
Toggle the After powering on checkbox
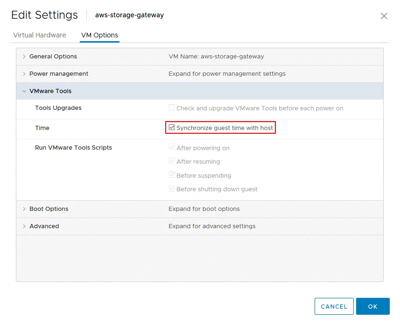(172, 148)
